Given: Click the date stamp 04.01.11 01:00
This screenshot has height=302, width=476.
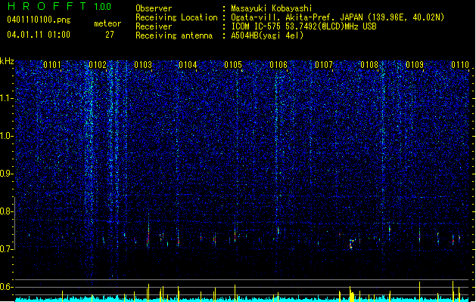Looking at the screenshot, I should coord(39,35).
